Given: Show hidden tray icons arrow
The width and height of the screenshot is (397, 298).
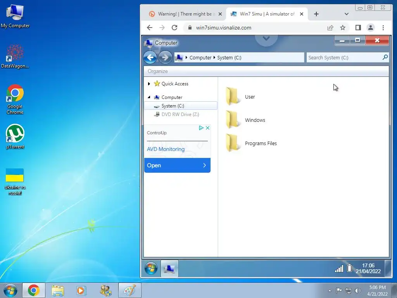Looking at the screenshot, I should coord(330,291).
